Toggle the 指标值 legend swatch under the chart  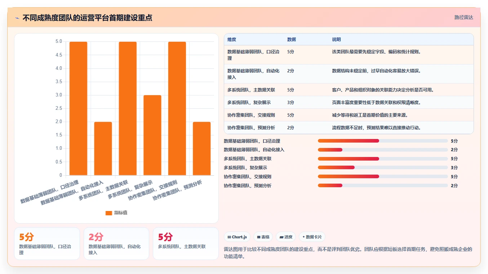pyautogui.click(x=109, y=213)
